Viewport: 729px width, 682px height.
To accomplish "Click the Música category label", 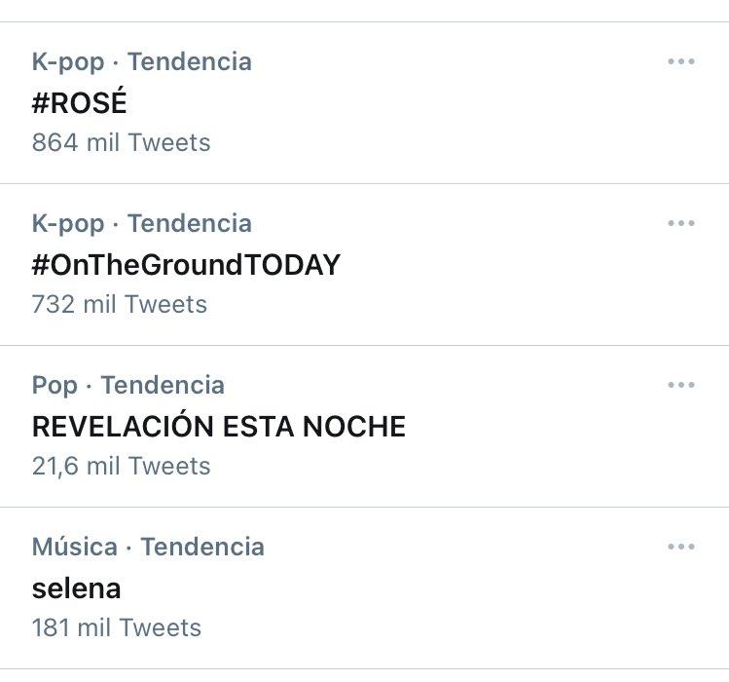I will (74, 547).
